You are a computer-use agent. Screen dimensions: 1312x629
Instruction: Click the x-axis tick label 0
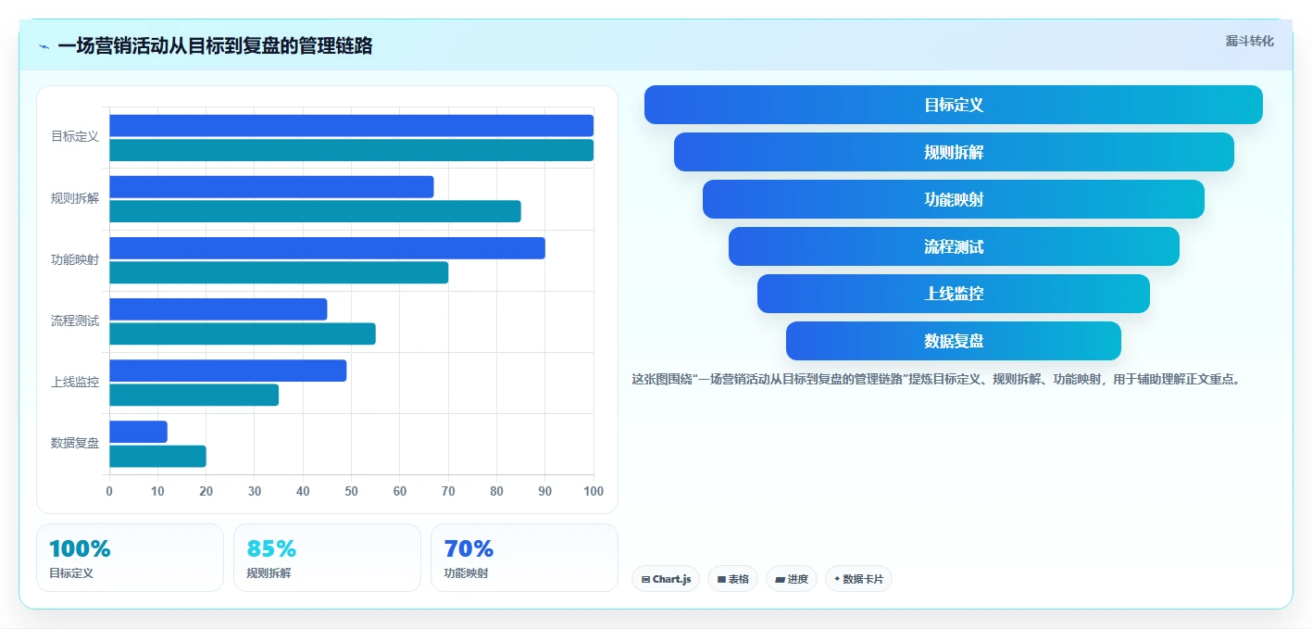coord(109,491)
